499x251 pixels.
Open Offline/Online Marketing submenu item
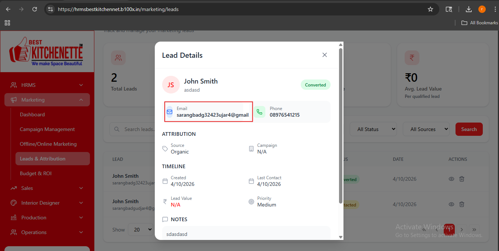click(x=48, y=144)
